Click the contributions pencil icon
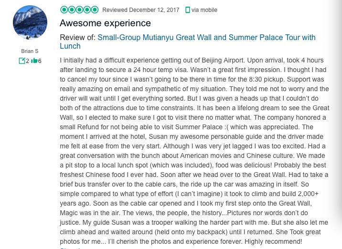342x249 pixels. 21,61
